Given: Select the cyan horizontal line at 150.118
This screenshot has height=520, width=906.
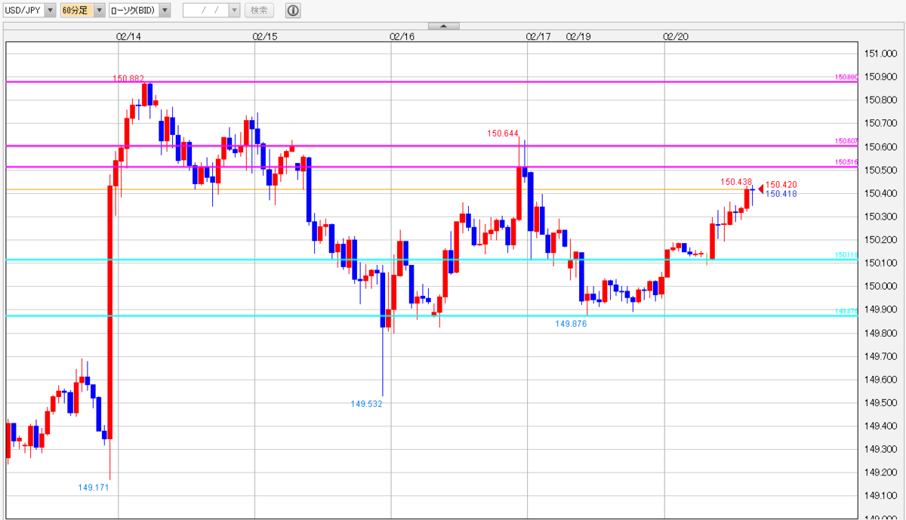Looking at the screenshot, I should pyautogui.click(x=430, y=260).
